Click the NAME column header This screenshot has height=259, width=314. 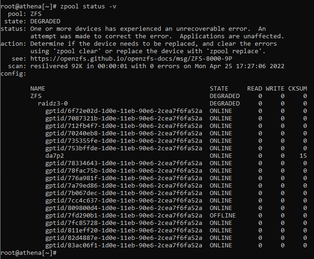38,89
